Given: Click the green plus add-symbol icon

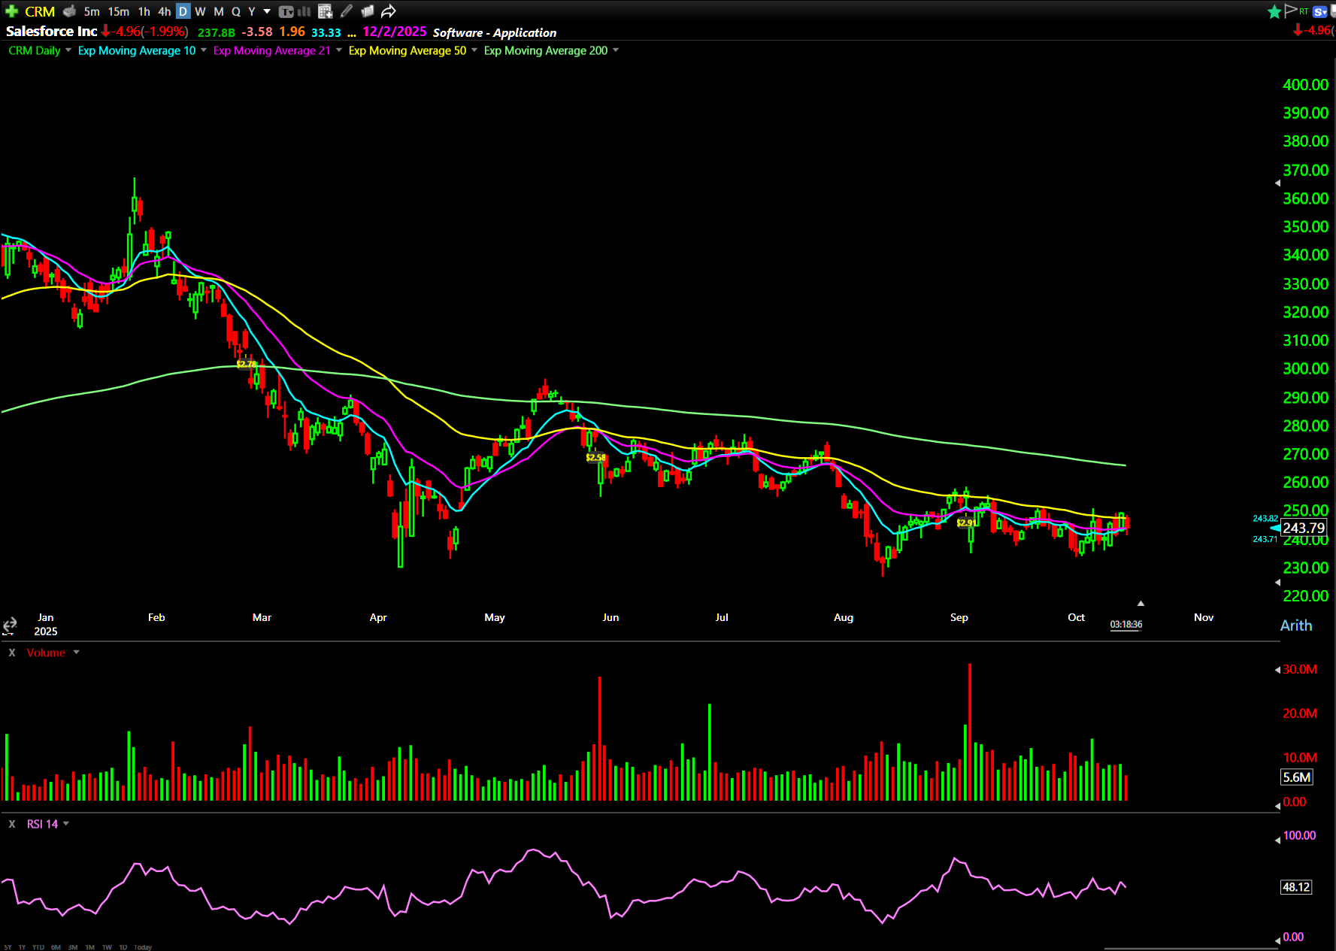Looking at the screenshot, I should [x=11, y=11].
